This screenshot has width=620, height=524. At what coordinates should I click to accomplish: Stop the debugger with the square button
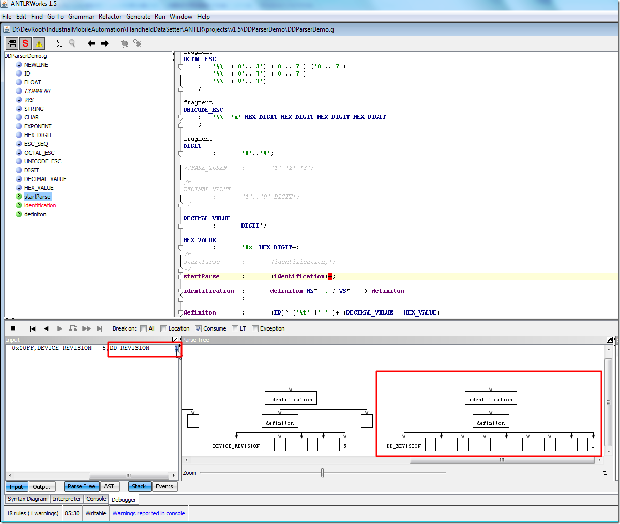point(13,328)
